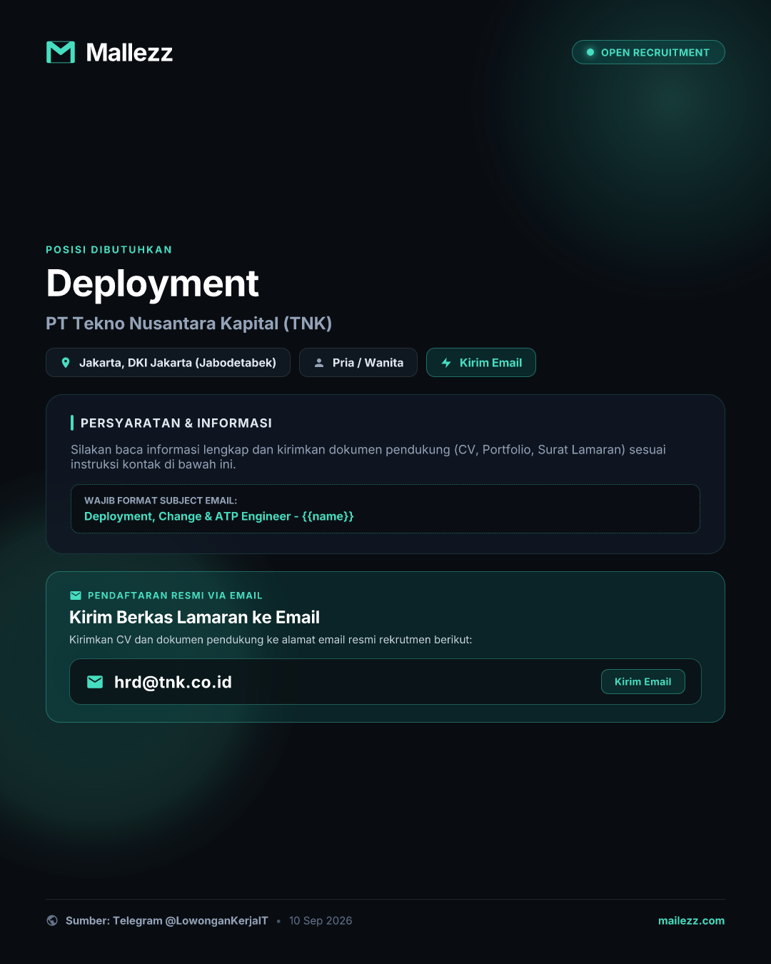Click the "Posisi Dibutuhkan" label
Image resolution: width=771 pixels, height=964 pixels.
point(109,250)
